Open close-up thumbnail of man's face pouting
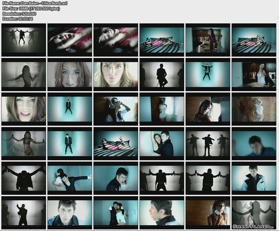 pyautogui.click(x=70, y=213)
